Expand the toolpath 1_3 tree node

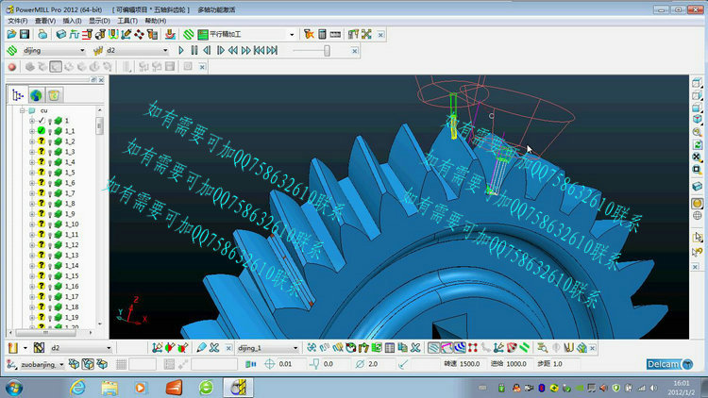[32, 152]
